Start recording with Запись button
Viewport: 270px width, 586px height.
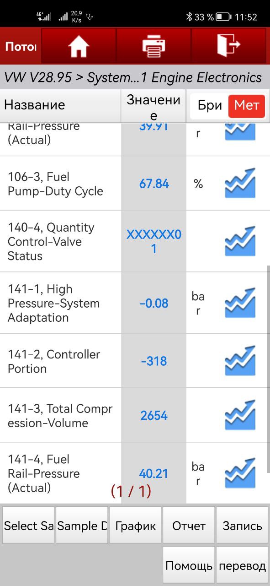pos(242,526)
